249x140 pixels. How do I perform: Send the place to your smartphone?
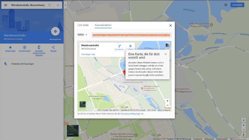[x=39, y=51]
